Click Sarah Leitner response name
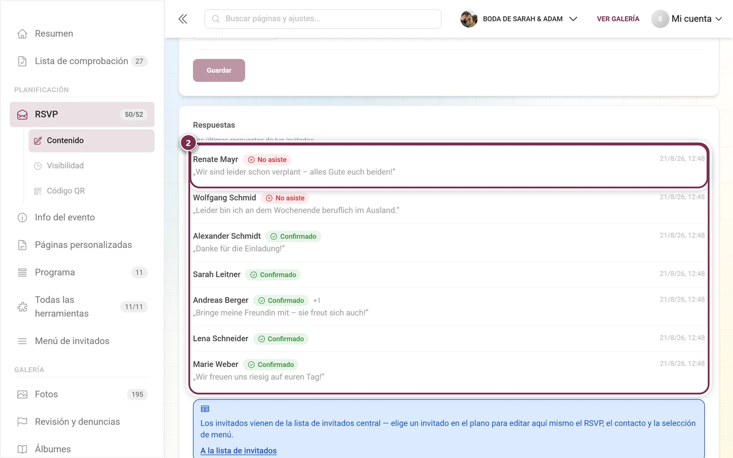Image resolution: width=733 pixels, height=458 pixels. point(217,275)
